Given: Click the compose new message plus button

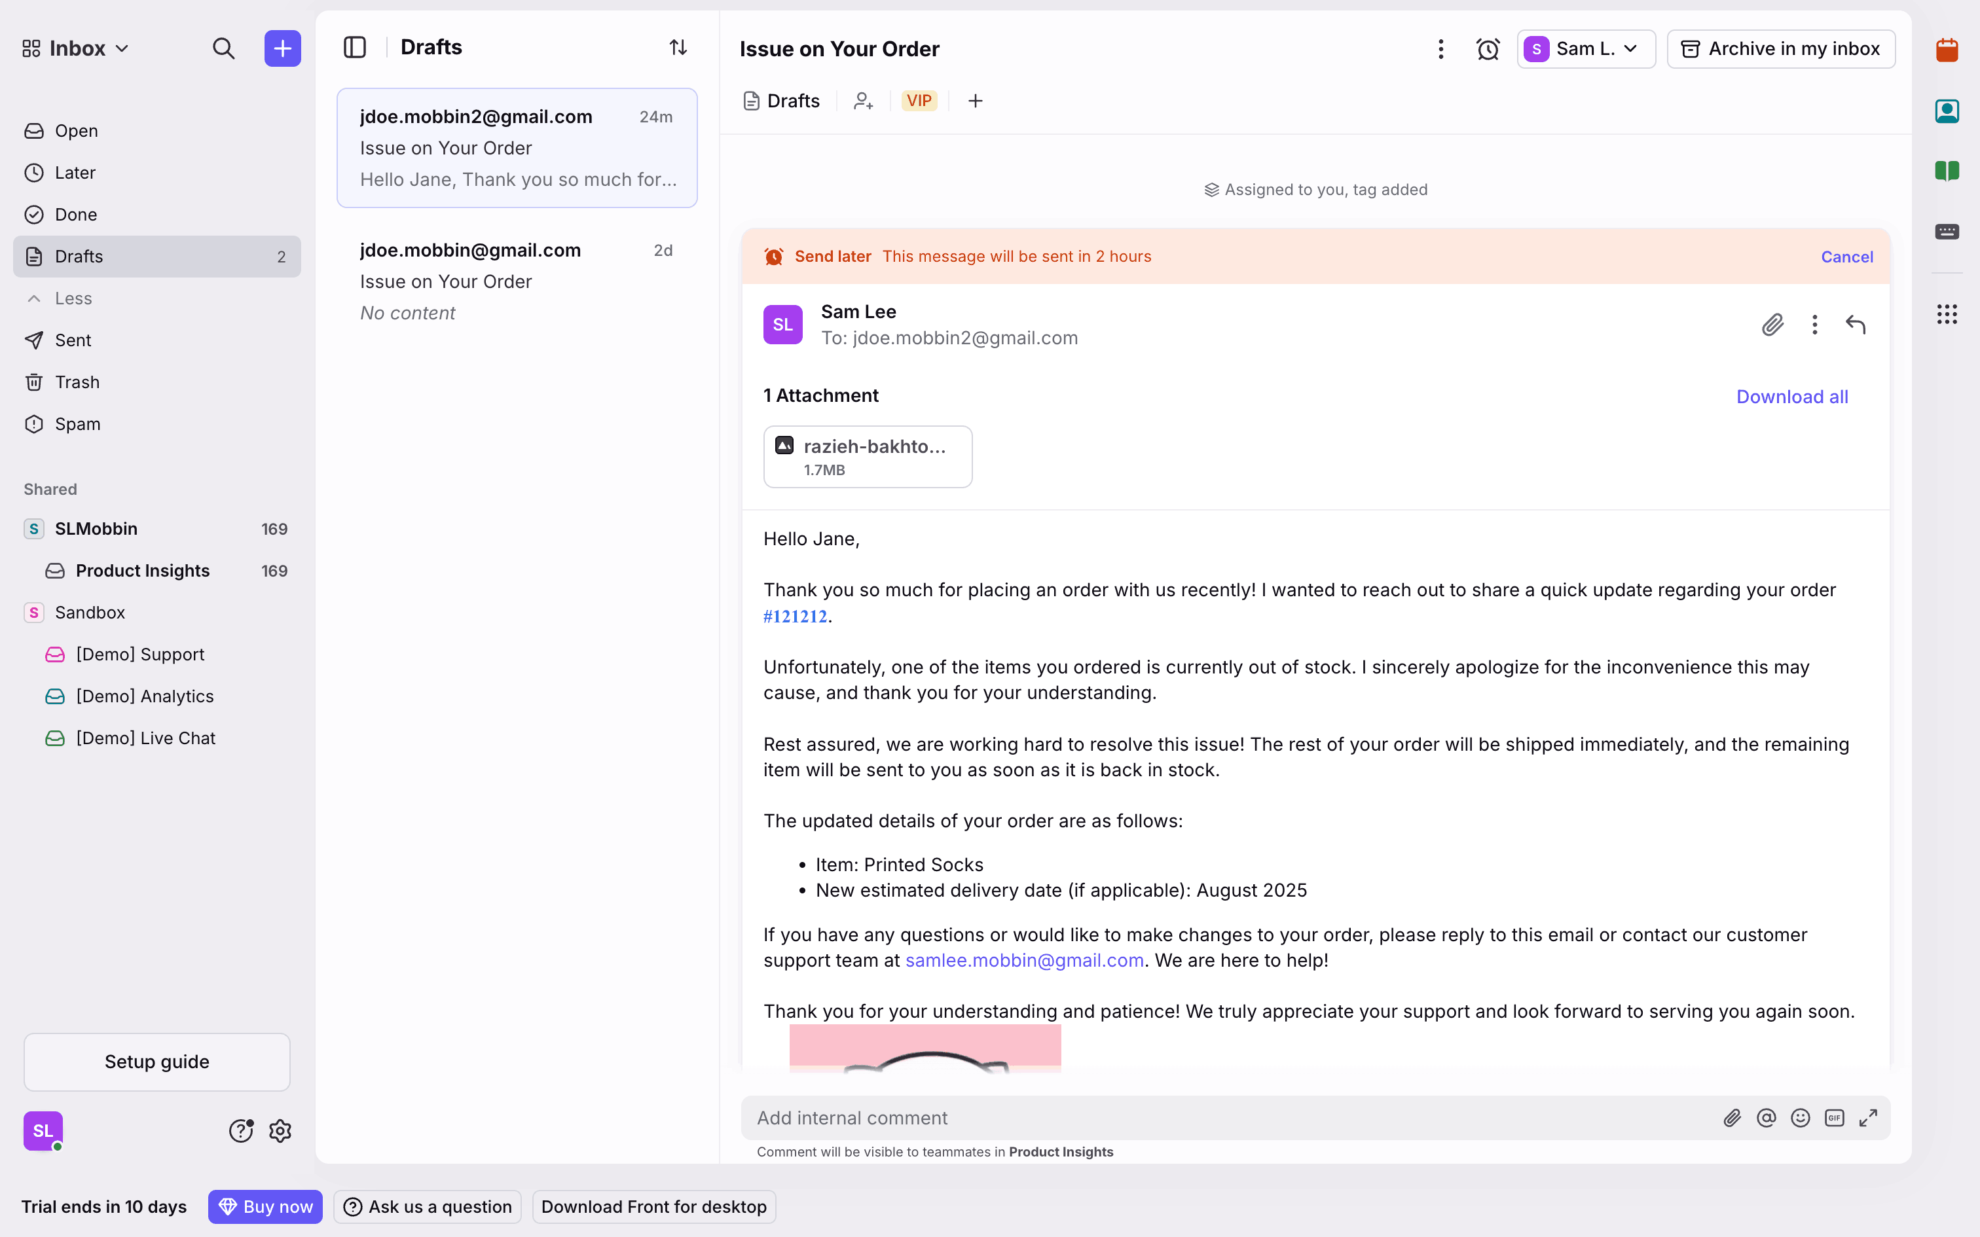Looking at the screenshot, I should point(282,48).
